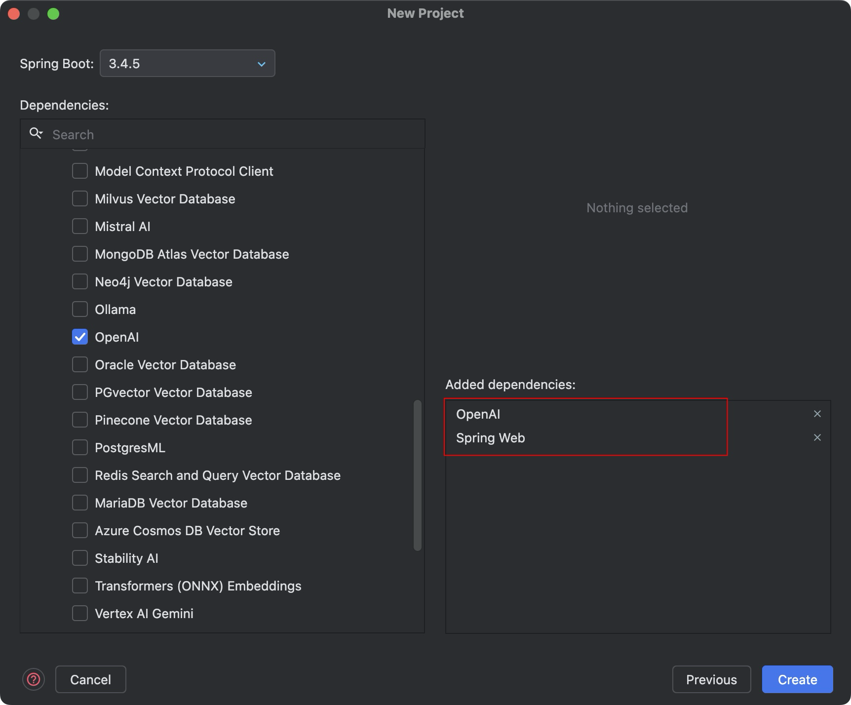Uncheck the OpenAI dependency

tap(79, 337)
